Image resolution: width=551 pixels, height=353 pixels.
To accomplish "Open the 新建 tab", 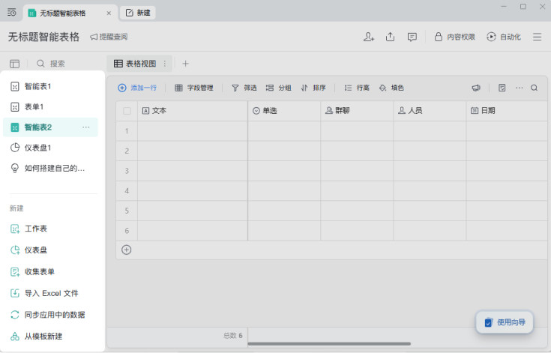I will click(x=138, y=13).
